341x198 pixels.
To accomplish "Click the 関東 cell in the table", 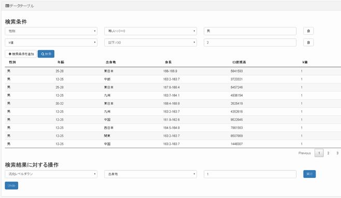I will point(107,136).
